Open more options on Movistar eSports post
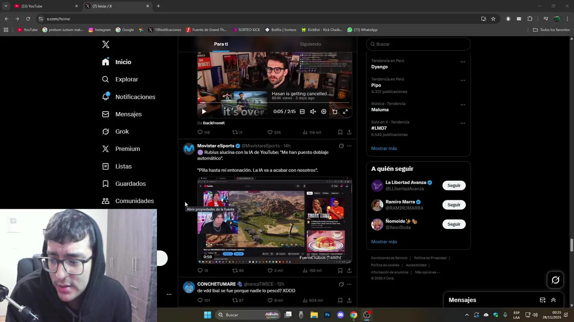Screen dimensions: 574x322 click(x=349, y=146)
